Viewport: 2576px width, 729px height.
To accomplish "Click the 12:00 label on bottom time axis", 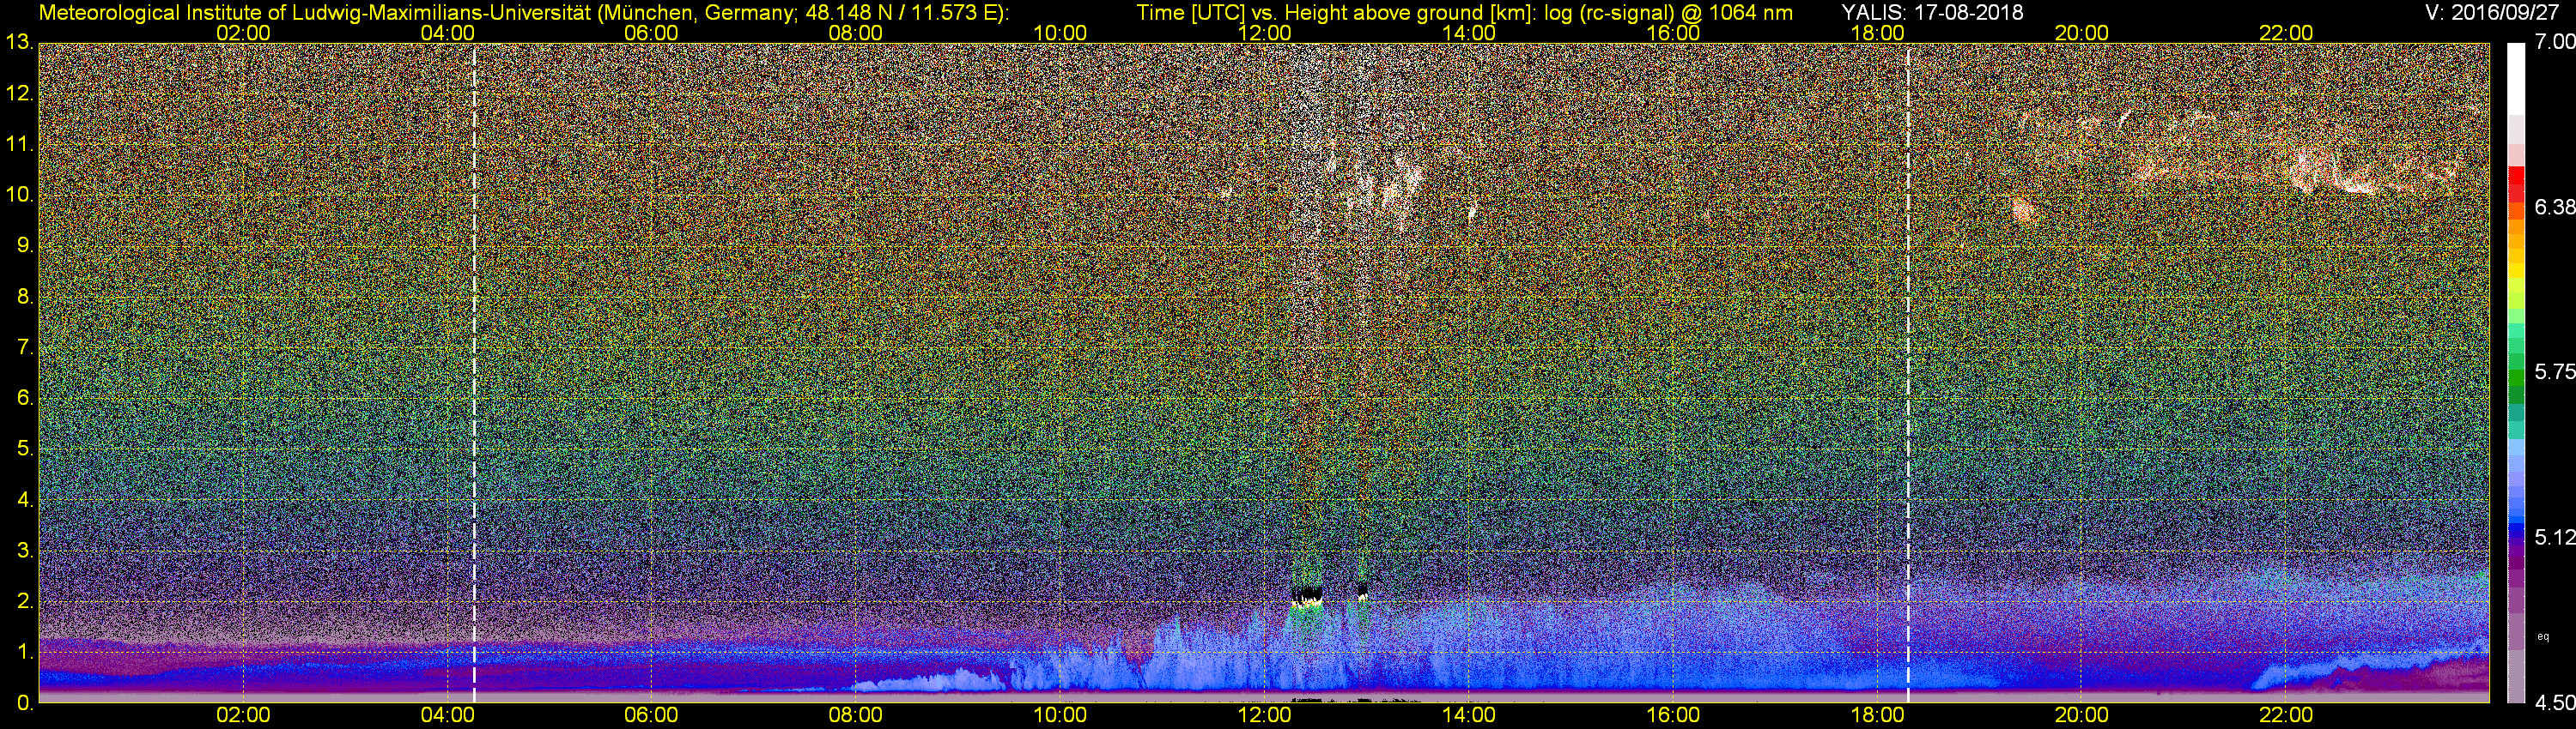I will tap(1264, 715).
